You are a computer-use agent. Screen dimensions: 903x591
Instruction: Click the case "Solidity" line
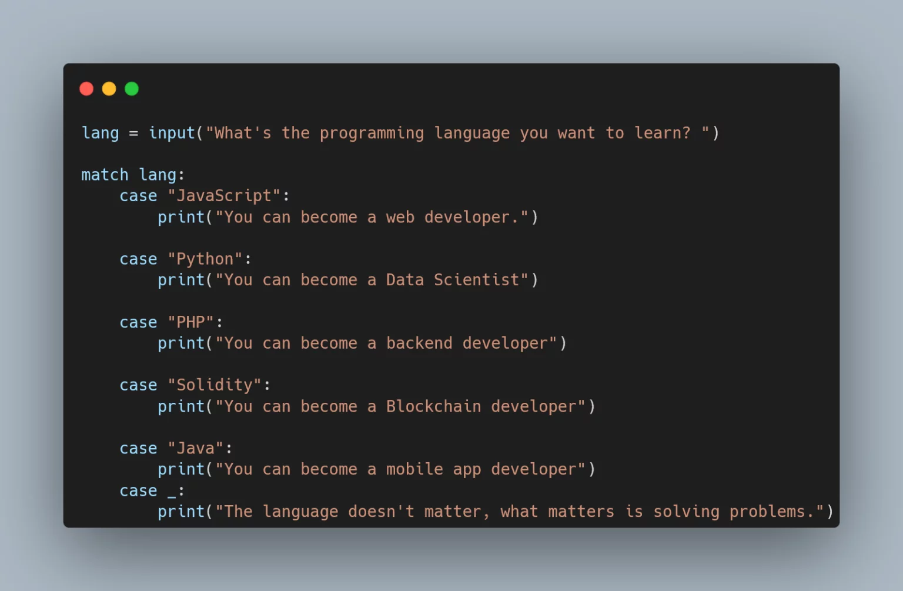click(195, 385)
